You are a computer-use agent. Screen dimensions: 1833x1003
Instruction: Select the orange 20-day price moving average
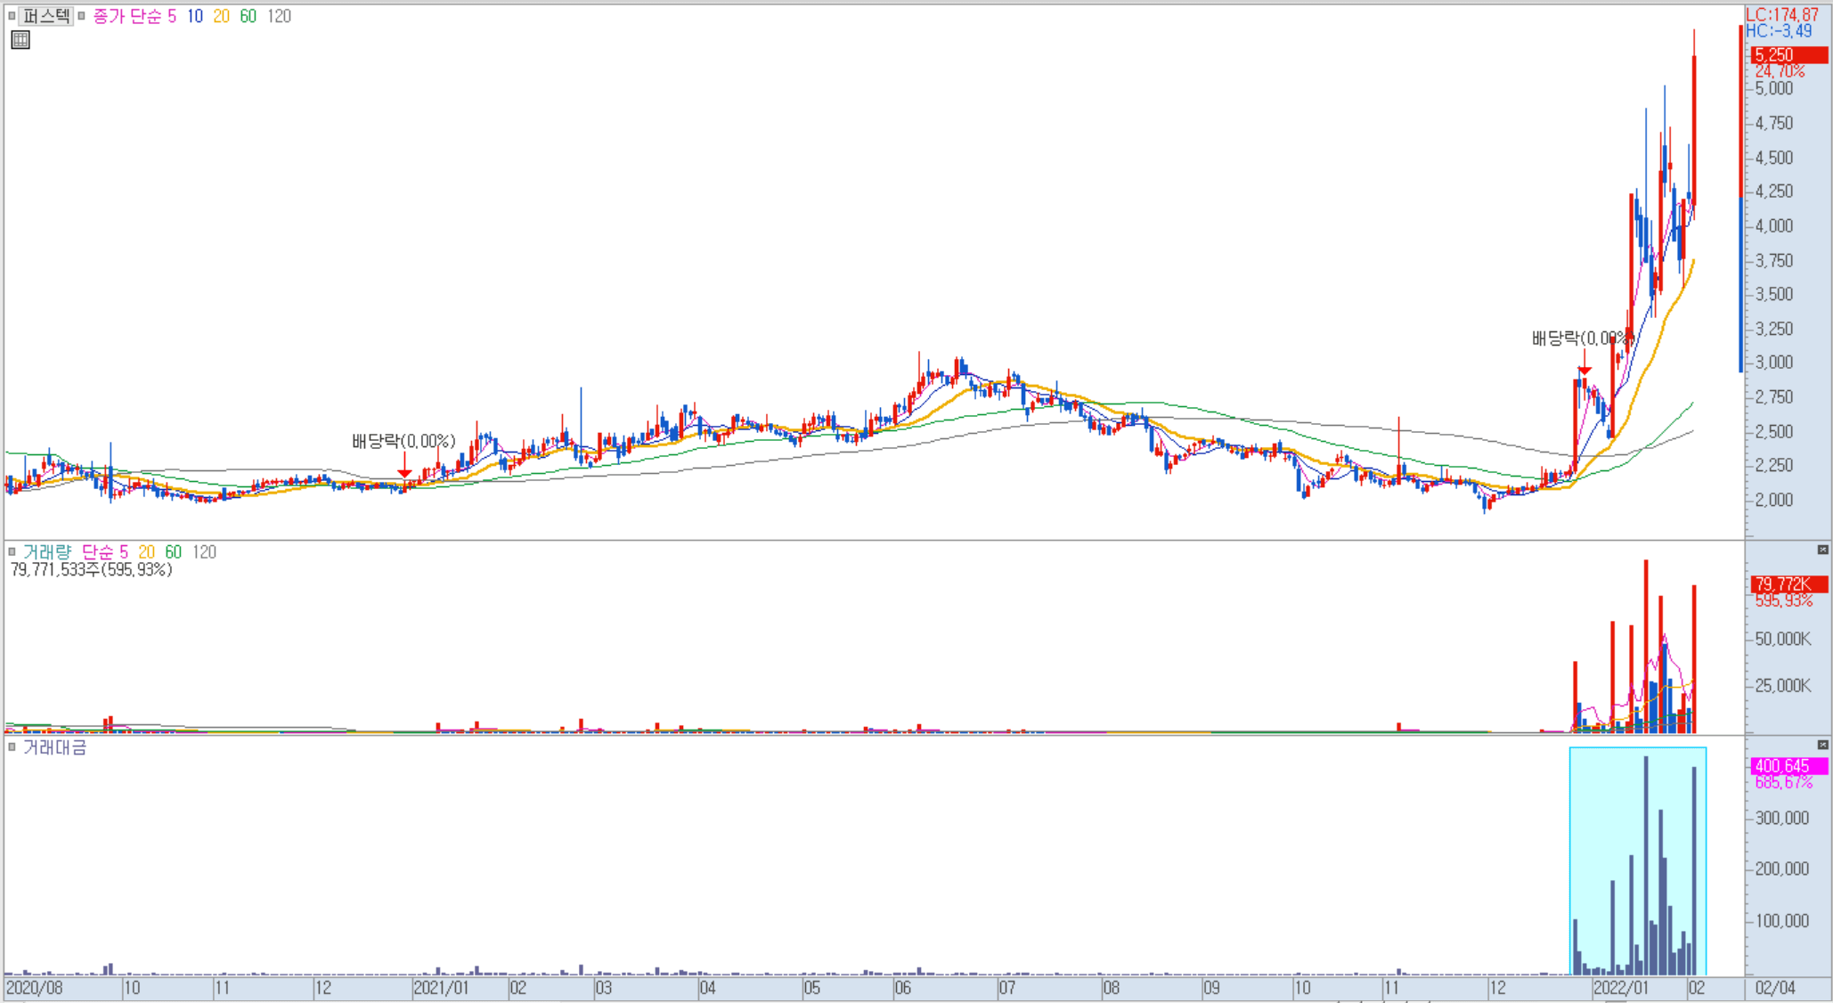click(221, 16)
